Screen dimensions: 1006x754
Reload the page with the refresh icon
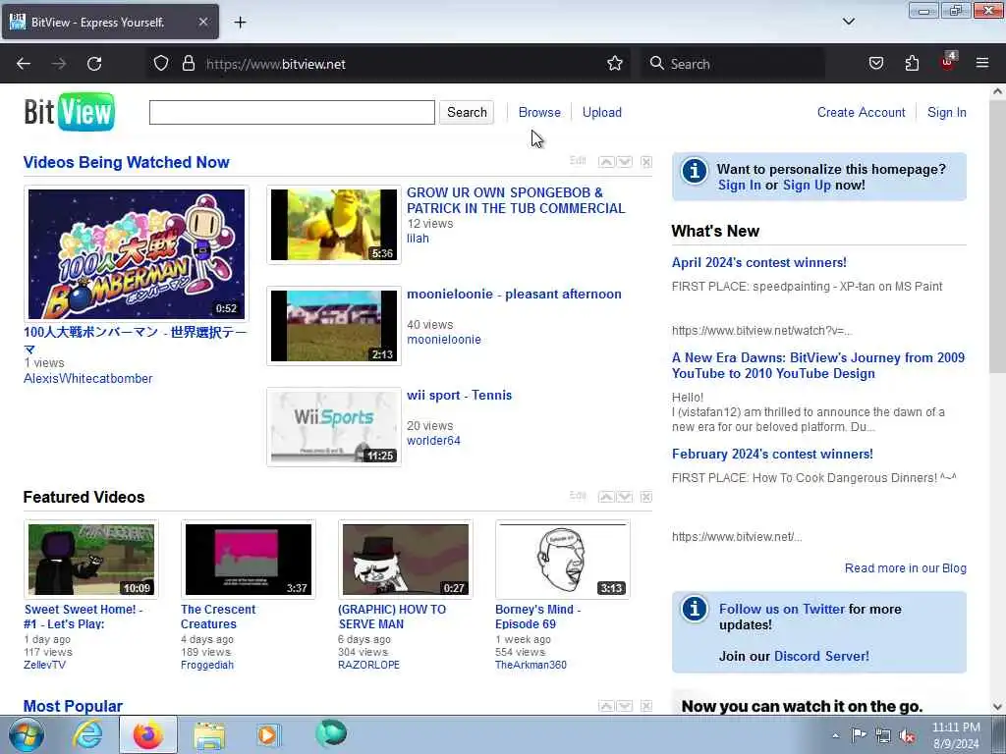point(94,64)
